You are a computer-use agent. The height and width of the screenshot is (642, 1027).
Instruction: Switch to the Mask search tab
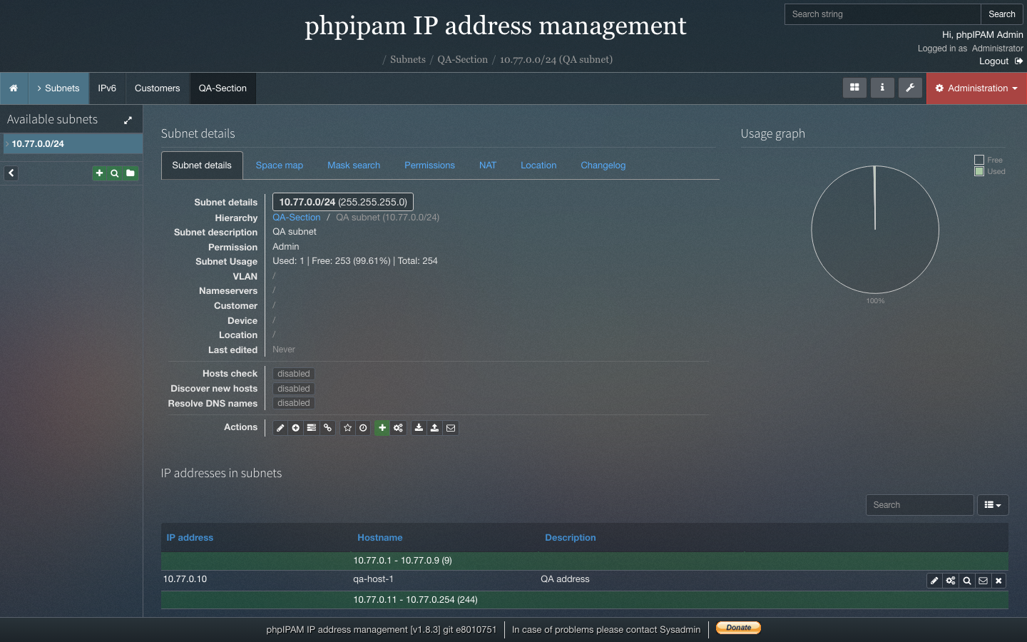coord(354,165)
